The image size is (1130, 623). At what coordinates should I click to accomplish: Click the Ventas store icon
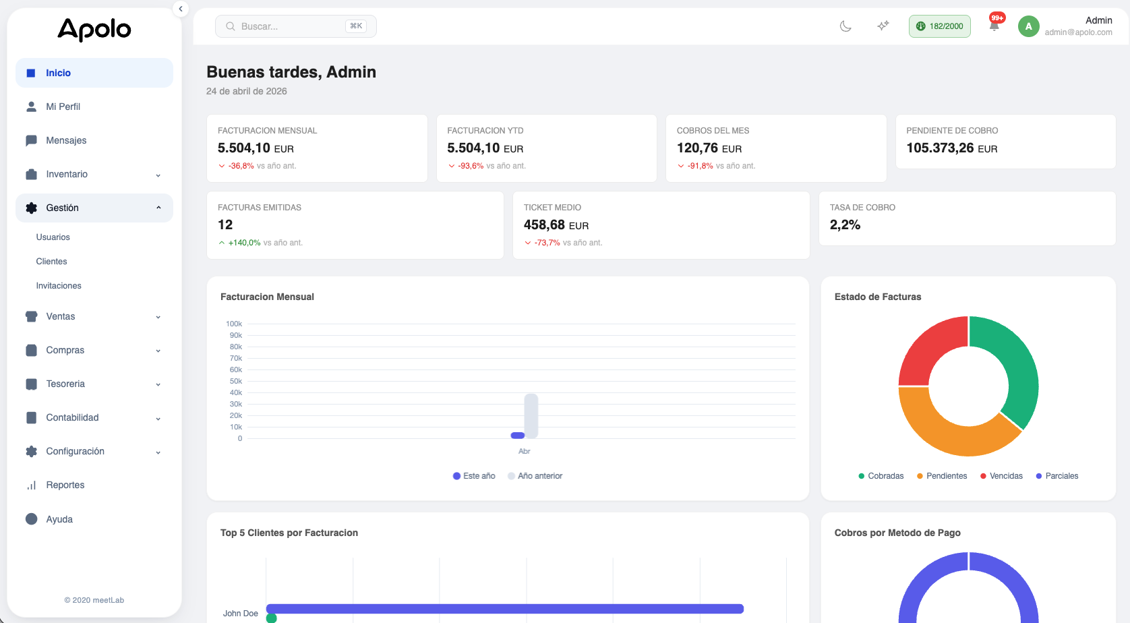click(x=31, y=316)
